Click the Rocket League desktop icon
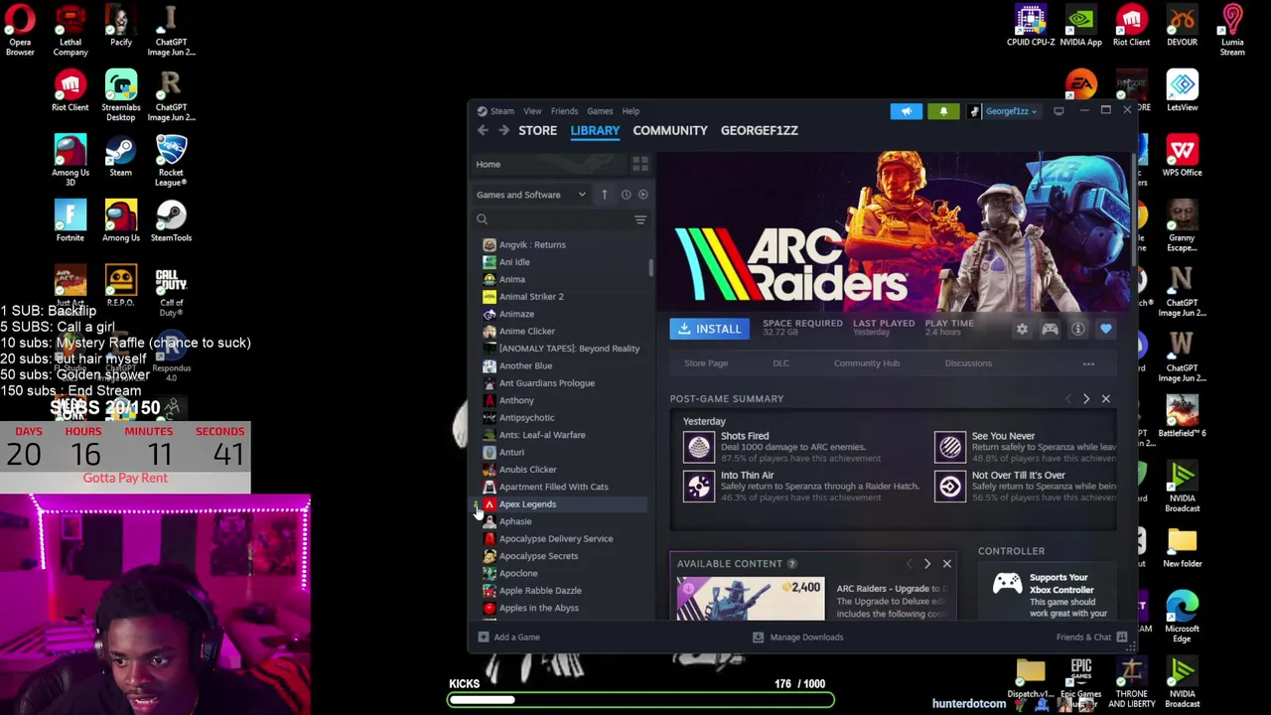 (171, 160)
